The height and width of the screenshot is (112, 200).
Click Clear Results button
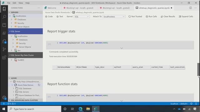(168, 16)
